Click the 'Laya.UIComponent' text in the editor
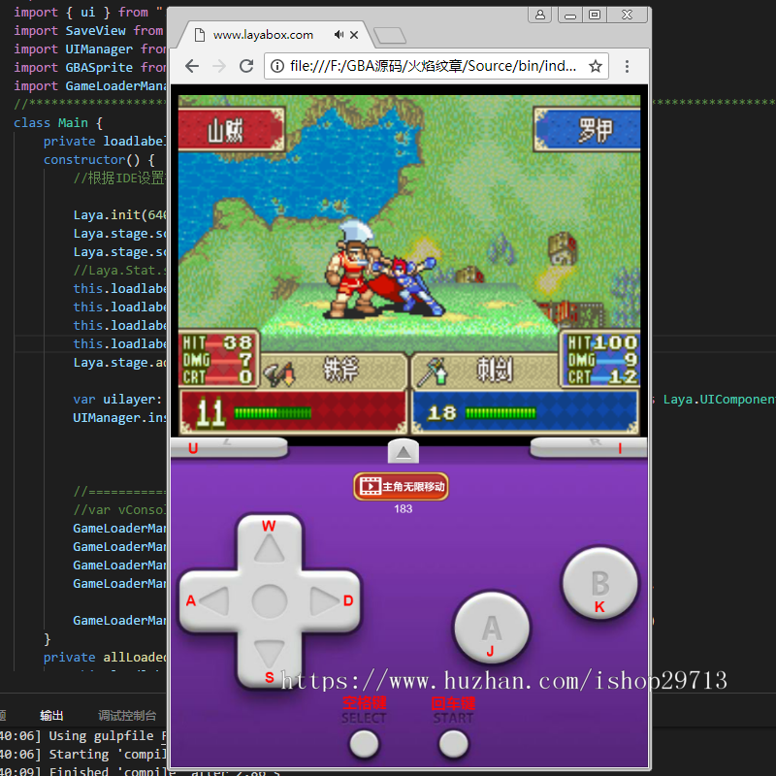776x776 pixels. [719, 399]
